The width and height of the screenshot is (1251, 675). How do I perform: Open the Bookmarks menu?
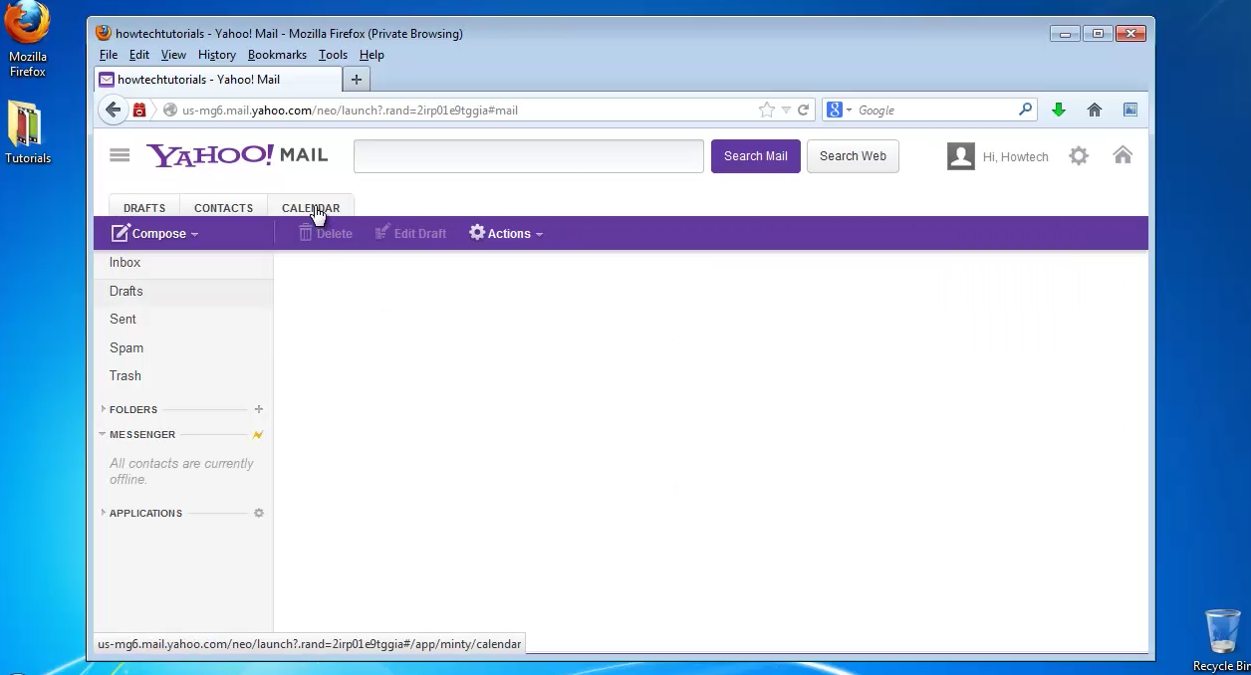tap(278, 55)
